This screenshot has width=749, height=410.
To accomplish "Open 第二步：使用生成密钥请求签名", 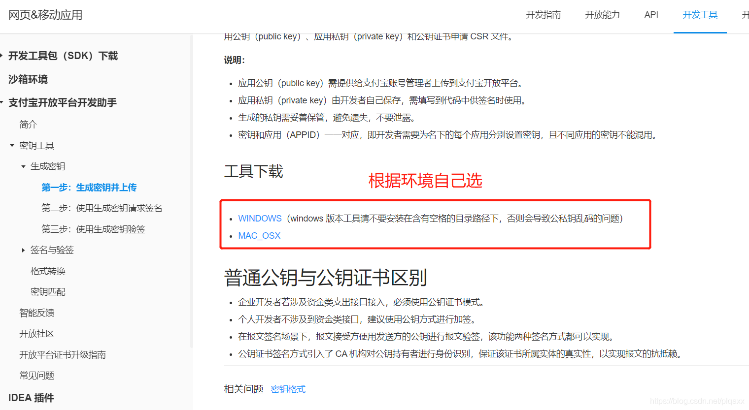I will coord(102,208).
